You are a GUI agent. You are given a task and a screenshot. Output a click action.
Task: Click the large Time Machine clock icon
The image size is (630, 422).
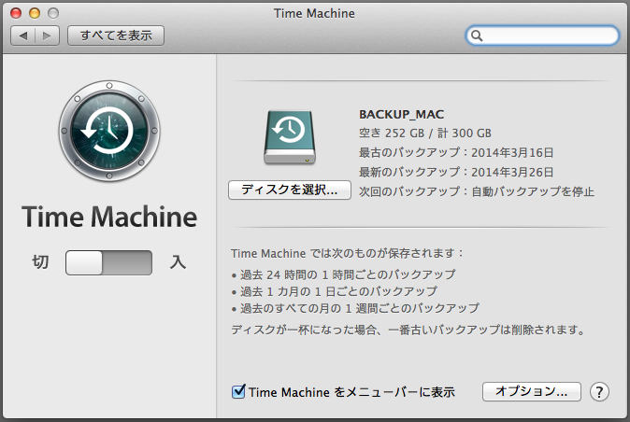coord(109,131)
